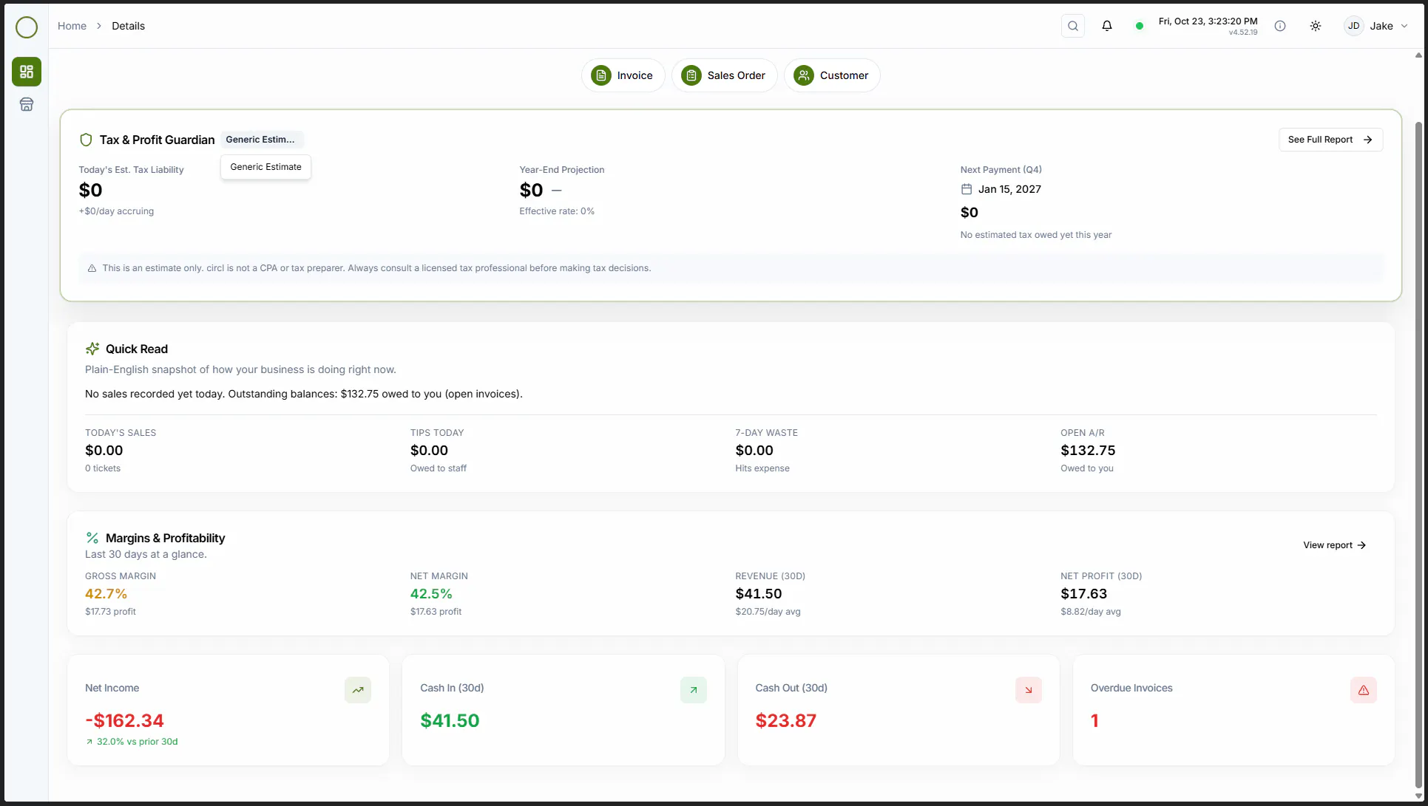Click the green online status dot
Screen dimensions: 1428x806
[1140, 26]
